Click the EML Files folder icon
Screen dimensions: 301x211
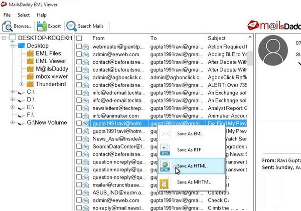coord(30,53)
